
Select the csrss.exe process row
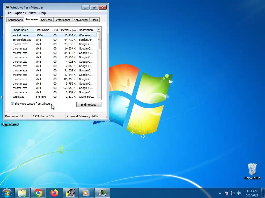click(x=54, y=97)
